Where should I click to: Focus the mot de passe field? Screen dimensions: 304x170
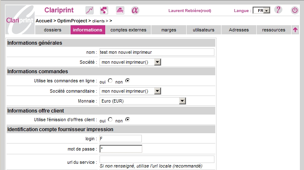[121, 148]
